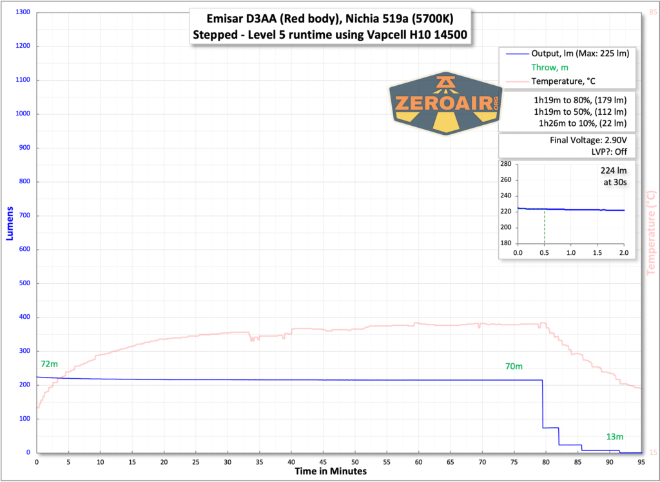Image resolution: width=660 pixels, height=482 pixels.
Task: Click the flashlight emblem atop the ZeroAir badge
Action: (x=445, y=82)
